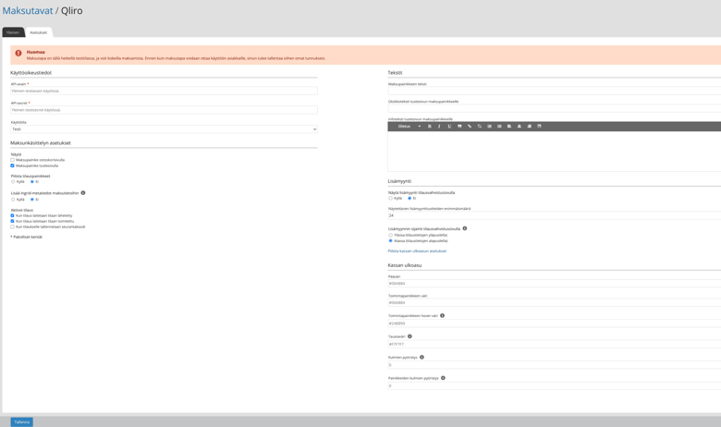
Task: Focus the Painikkeiden kulmien pyöristys field
Action: (555, 385)
